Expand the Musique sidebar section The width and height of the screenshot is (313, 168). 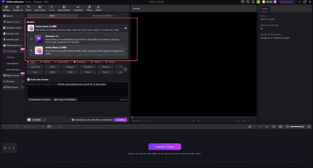tap(22, 81)
